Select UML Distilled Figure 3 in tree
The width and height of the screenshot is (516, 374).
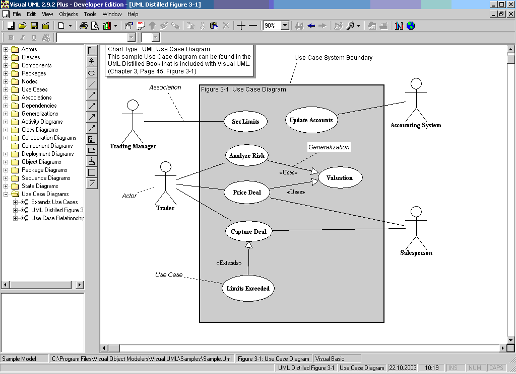57,210
